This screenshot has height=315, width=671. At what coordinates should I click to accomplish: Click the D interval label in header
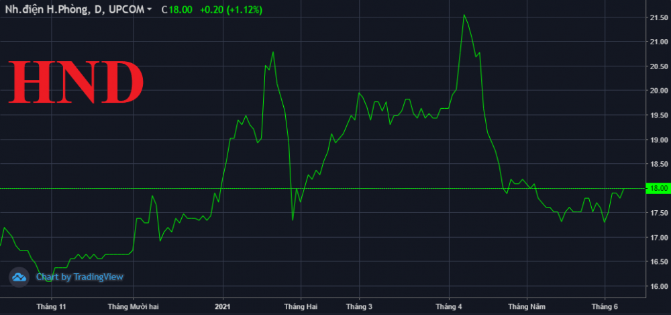pyautogui.click(x=99, y=10)
